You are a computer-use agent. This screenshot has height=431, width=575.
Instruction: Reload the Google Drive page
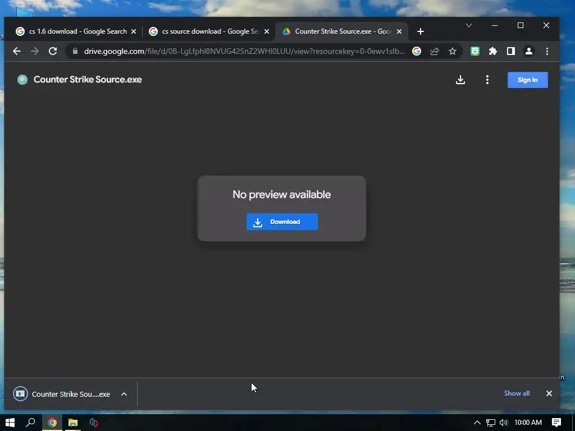[53, 51]
